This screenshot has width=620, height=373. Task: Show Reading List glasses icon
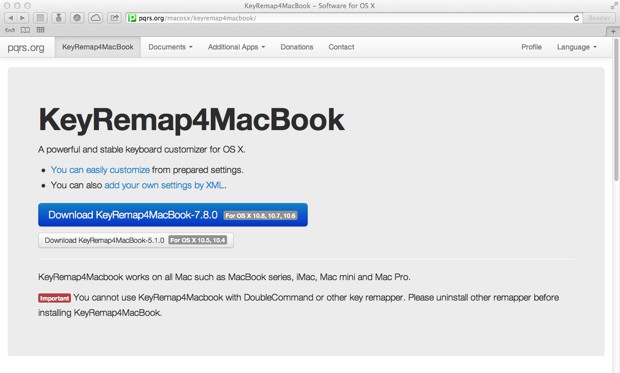point(10,30)
